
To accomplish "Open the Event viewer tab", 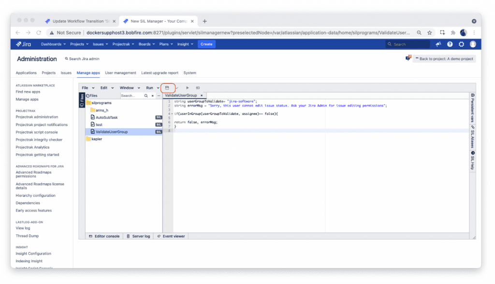I will [171, 236].
